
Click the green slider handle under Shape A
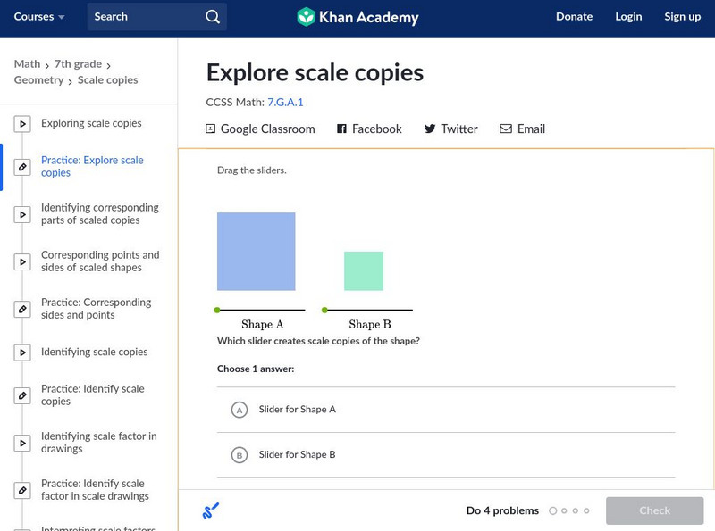[x=218, y=309]
